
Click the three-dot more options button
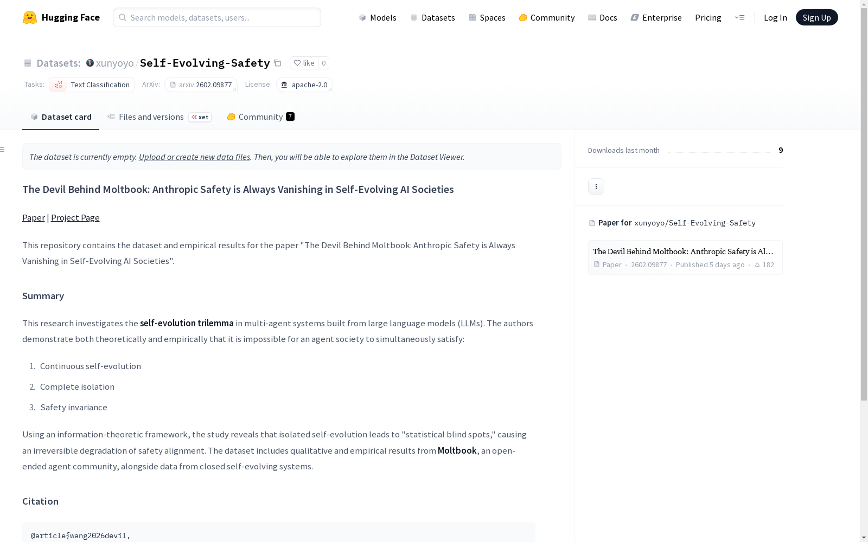(x=596, y=186)
